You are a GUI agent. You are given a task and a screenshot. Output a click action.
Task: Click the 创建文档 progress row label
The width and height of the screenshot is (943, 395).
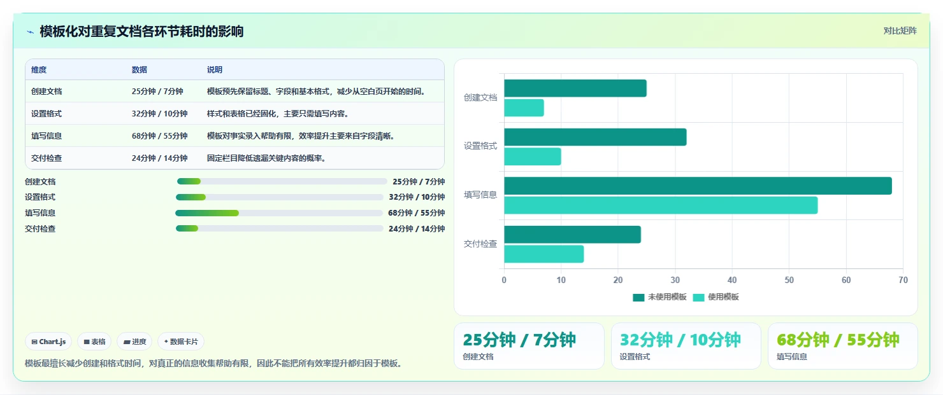tap(40, 181)
